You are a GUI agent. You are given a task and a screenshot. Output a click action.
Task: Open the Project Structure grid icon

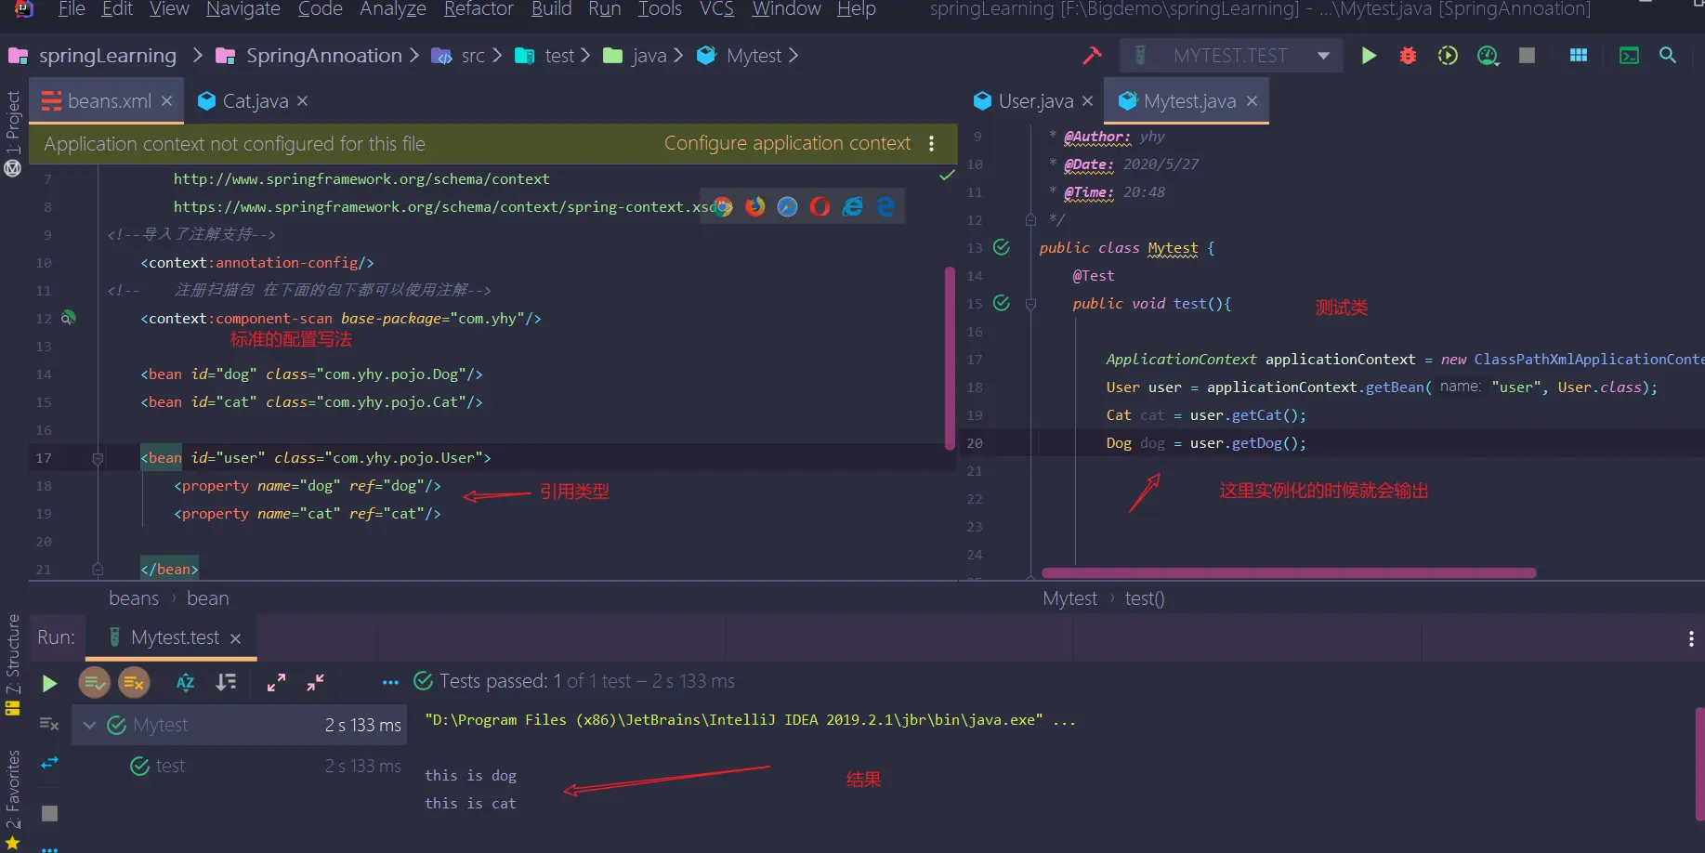tap(1578, 56)
